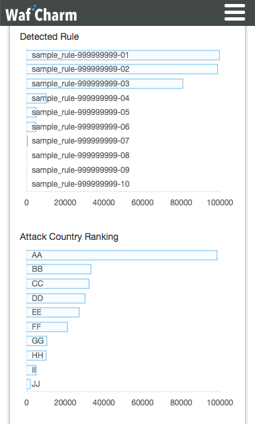Click the DD country bar
The width and height of the screenshot is (255, 424).
(x=56, y=298)
